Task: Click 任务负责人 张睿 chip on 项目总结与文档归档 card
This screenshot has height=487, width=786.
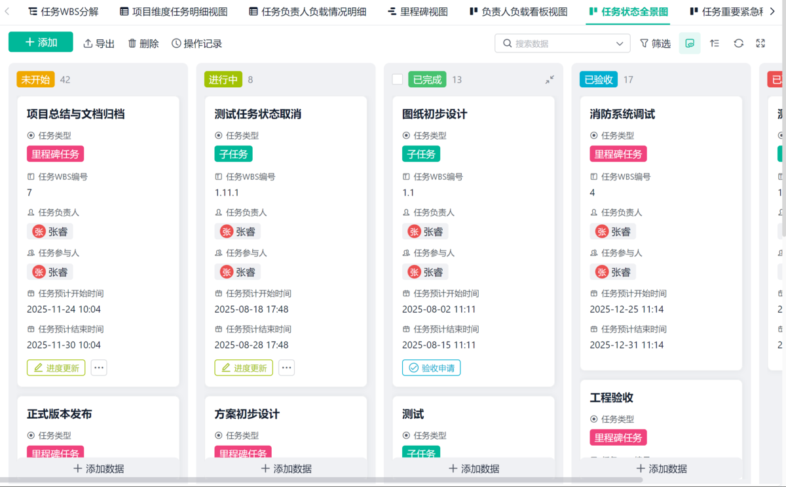Action: coord(50,231)
